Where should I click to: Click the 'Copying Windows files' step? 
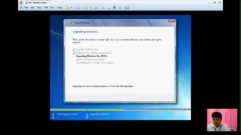click(x=87, y=49)
